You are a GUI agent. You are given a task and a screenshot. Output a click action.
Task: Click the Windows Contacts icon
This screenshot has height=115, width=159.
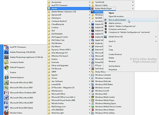[93, 78]
